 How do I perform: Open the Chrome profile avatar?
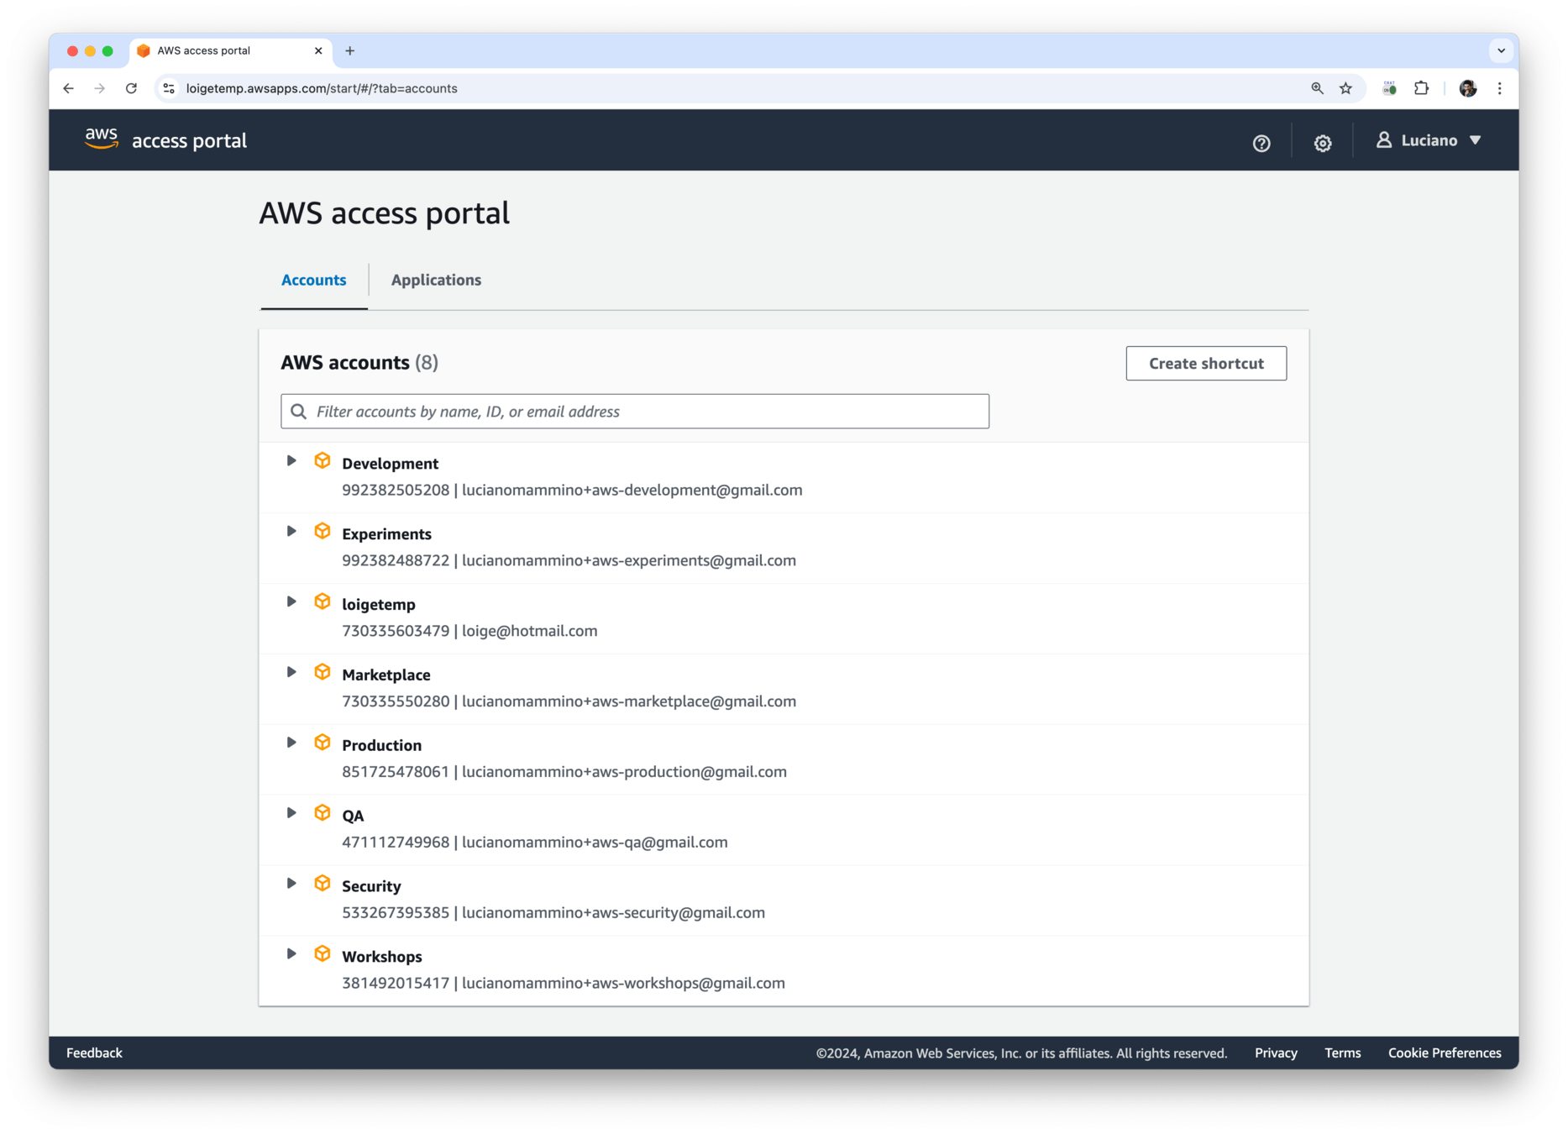pyautogui.click(x=1467, y=88)
